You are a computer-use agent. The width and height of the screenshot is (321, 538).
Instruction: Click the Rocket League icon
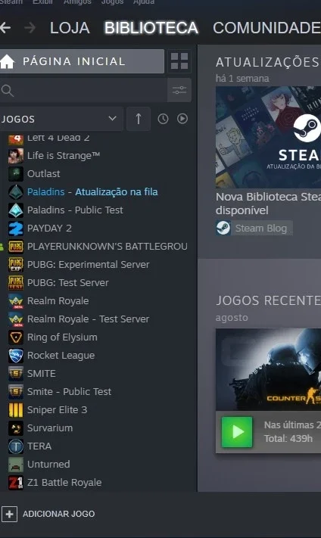tap(16, 356)
